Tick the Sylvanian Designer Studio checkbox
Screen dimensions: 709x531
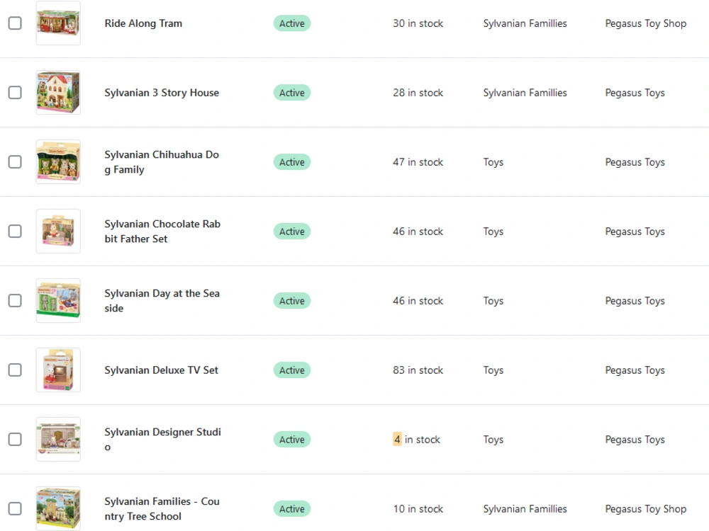15,440
